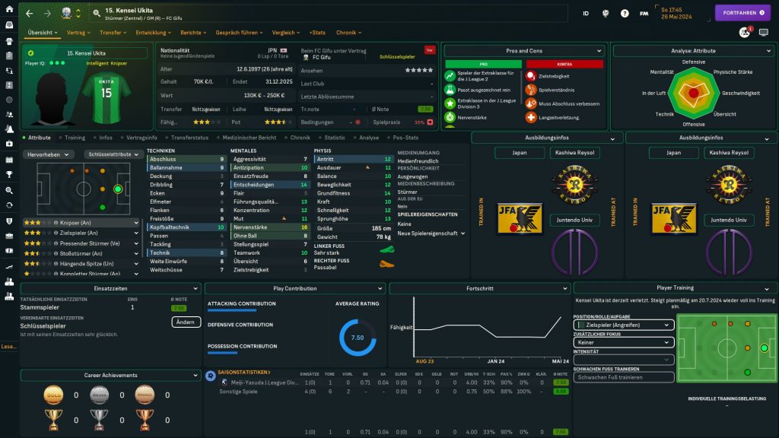Click the 7.50 average rating ring
This screenshot has width=779, height=438.
point(358,338)
